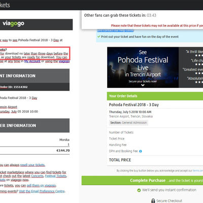
Task: Click the name Monika in the email
Action: [x=64, y=140]
